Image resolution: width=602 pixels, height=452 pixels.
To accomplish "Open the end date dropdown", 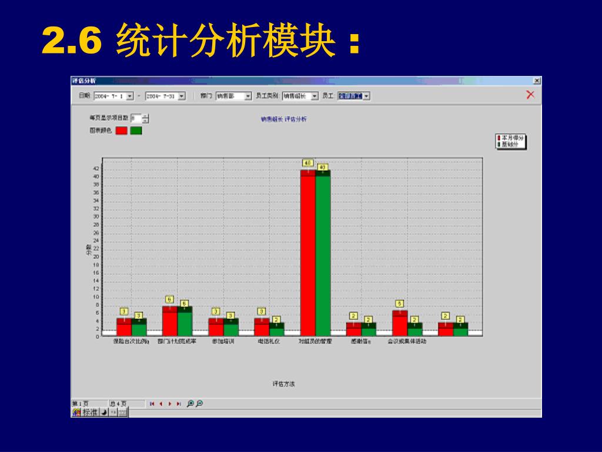I will [182, 96].
